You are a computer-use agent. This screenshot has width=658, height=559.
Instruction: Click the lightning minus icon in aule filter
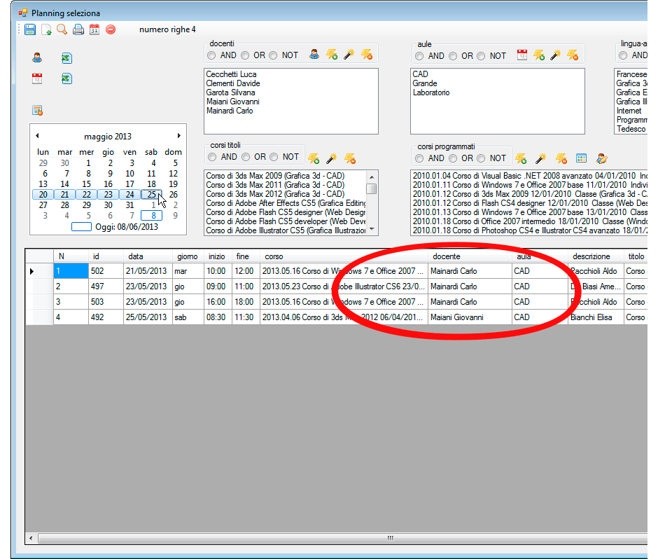573,55
